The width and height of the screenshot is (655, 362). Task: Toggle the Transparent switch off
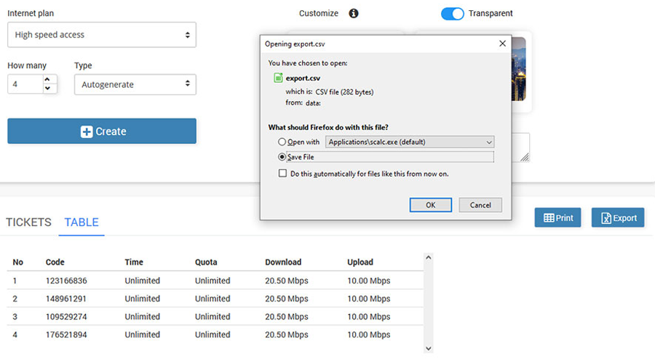click(x=453, y=13)
